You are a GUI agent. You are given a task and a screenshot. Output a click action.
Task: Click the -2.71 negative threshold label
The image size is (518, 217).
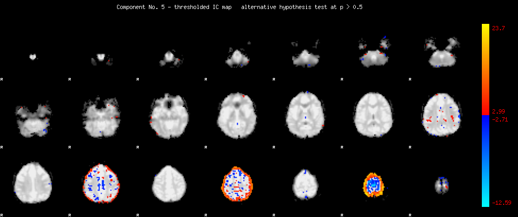pos(500,119)
